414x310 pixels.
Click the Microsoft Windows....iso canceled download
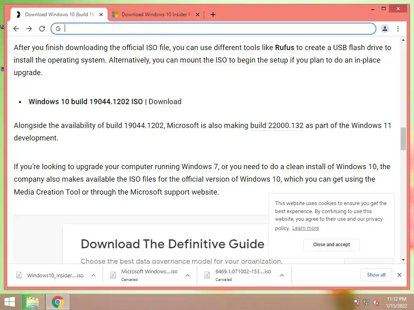[x=149, y=275]
